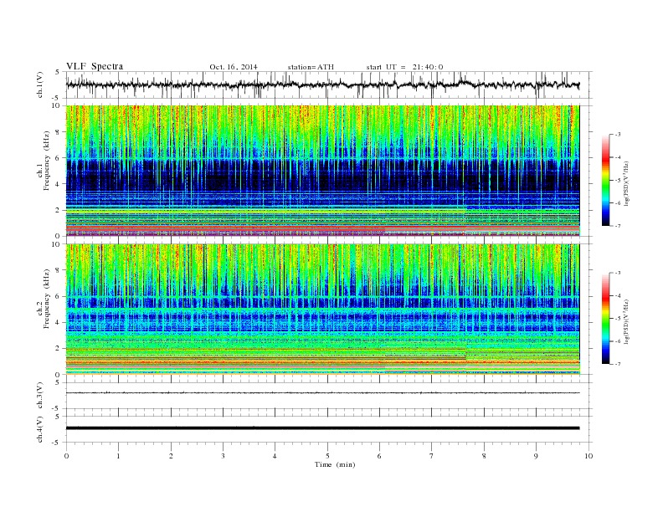
Task: Click time axis tick label "2"
Action: (x=171, y=456)
